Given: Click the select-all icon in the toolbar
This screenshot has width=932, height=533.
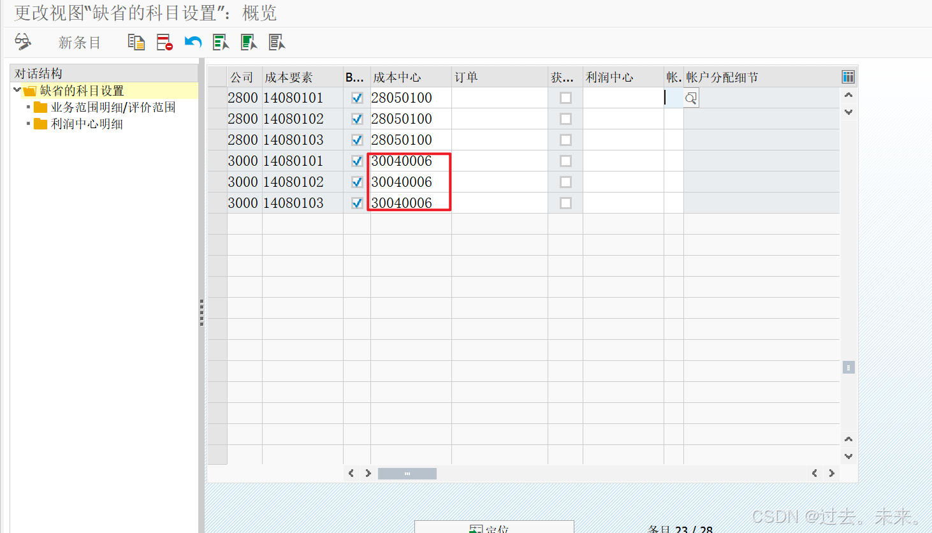Looking at the screenshot, I should (x=221, y=42).
